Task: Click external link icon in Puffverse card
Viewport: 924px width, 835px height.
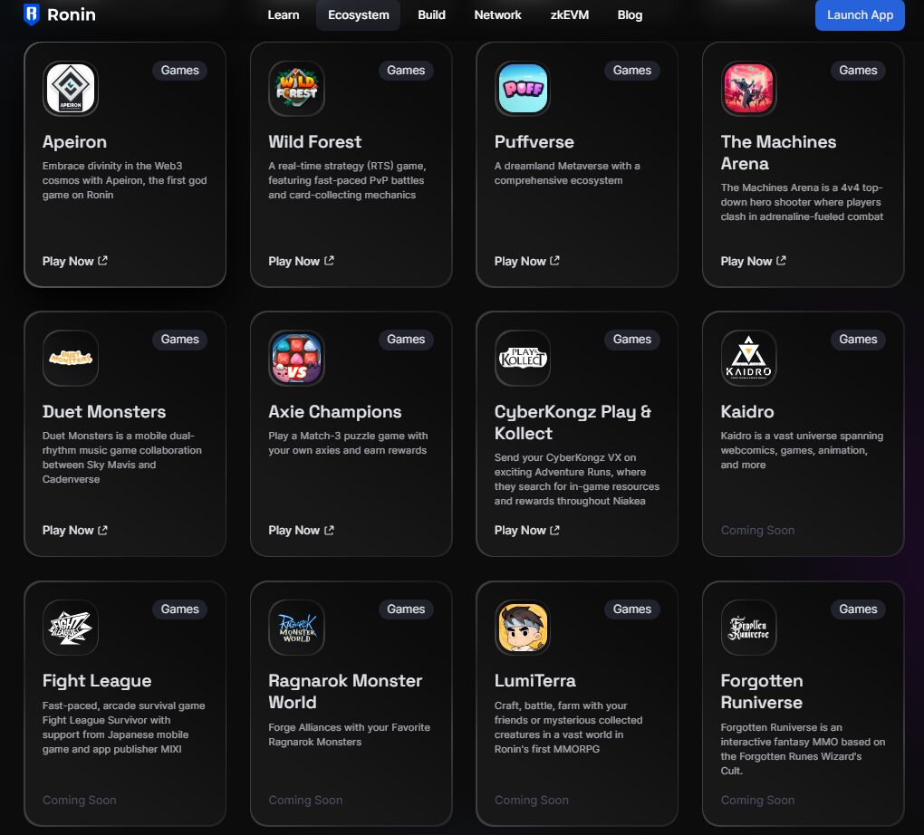Action: (x=554, y=261)
